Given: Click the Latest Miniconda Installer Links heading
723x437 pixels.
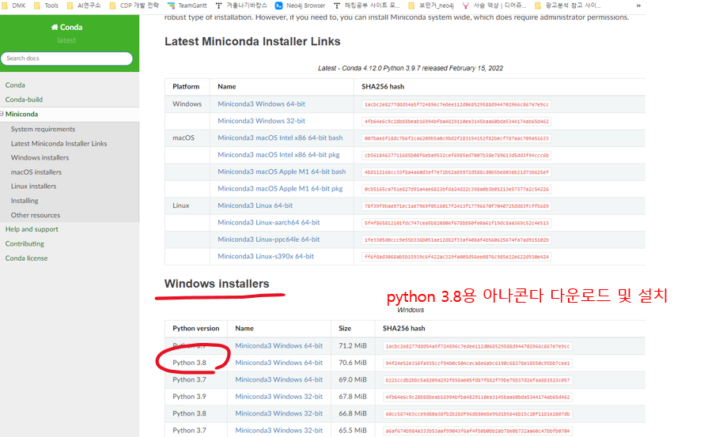Looking at the screenshot, I should tap(252, 41).
